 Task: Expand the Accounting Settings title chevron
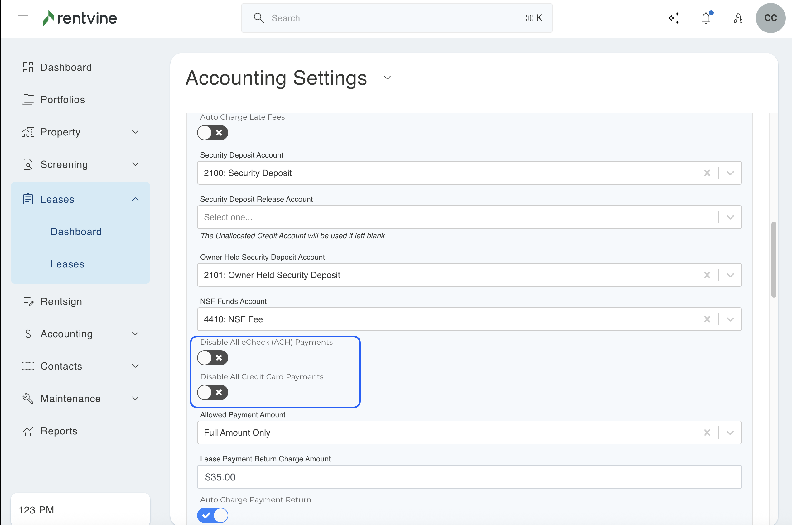tap(387, 78)
